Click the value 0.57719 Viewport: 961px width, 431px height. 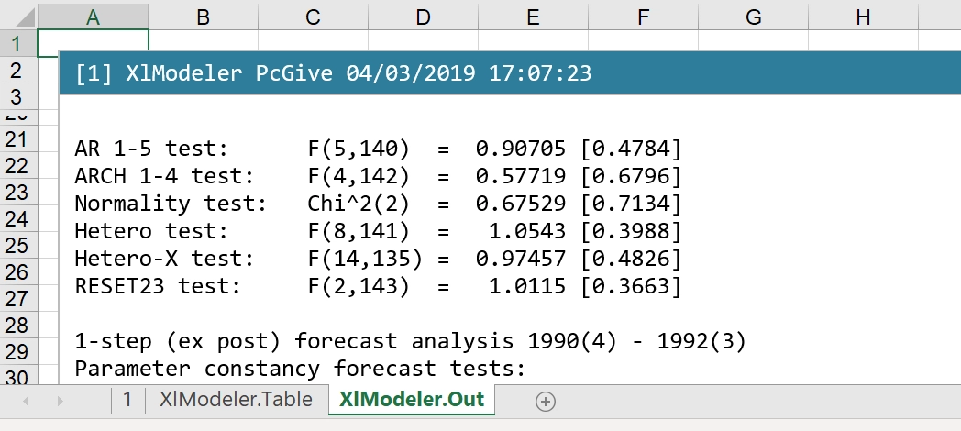[x=521, y=176]
